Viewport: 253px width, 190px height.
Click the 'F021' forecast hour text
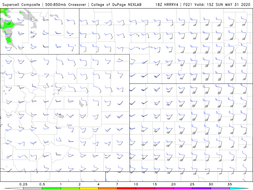[188, 4]
